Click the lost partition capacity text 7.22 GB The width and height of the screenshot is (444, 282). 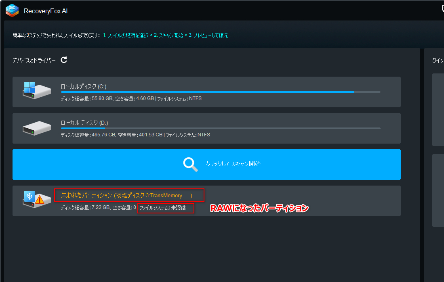tap(98, 208)
